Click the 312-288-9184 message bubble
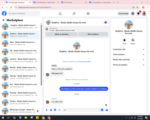 pos(57,102)
